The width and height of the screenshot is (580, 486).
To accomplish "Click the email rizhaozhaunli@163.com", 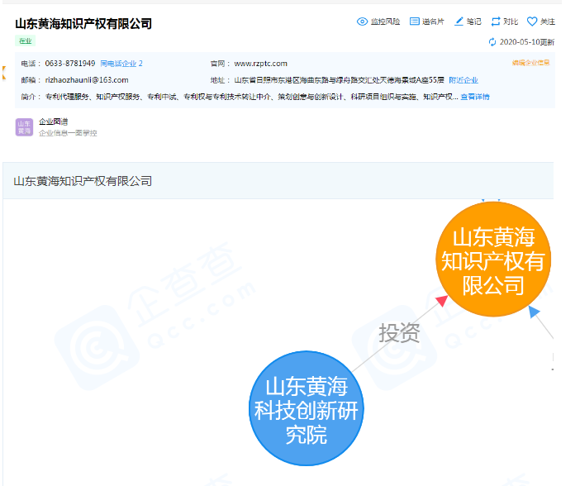I will coord(87,80).
